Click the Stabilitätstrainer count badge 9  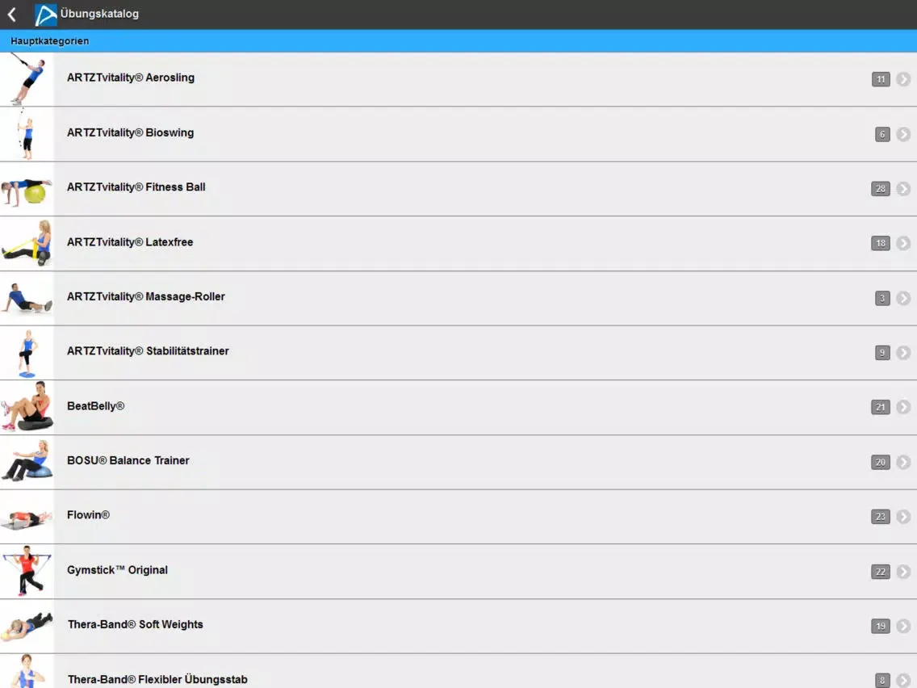click(x=882, y=352)
